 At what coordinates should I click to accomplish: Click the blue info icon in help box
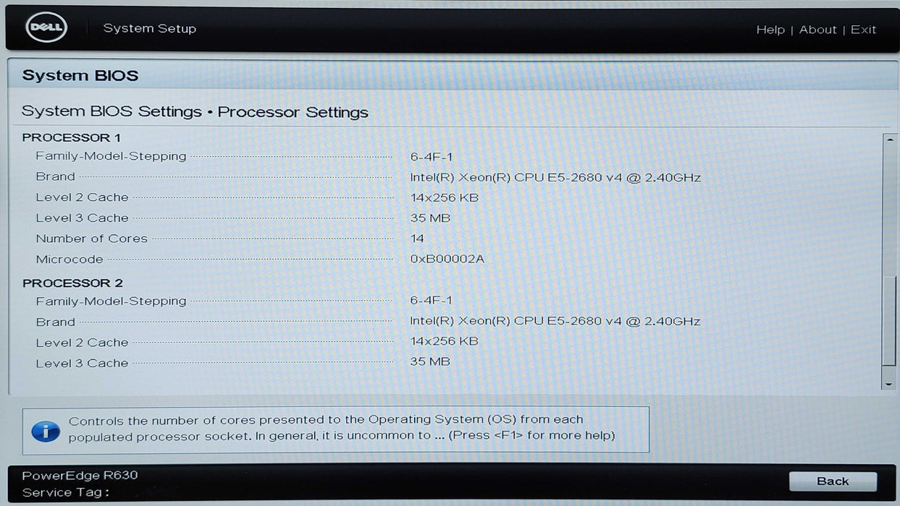pyautogui.click(x=46, y=432)
